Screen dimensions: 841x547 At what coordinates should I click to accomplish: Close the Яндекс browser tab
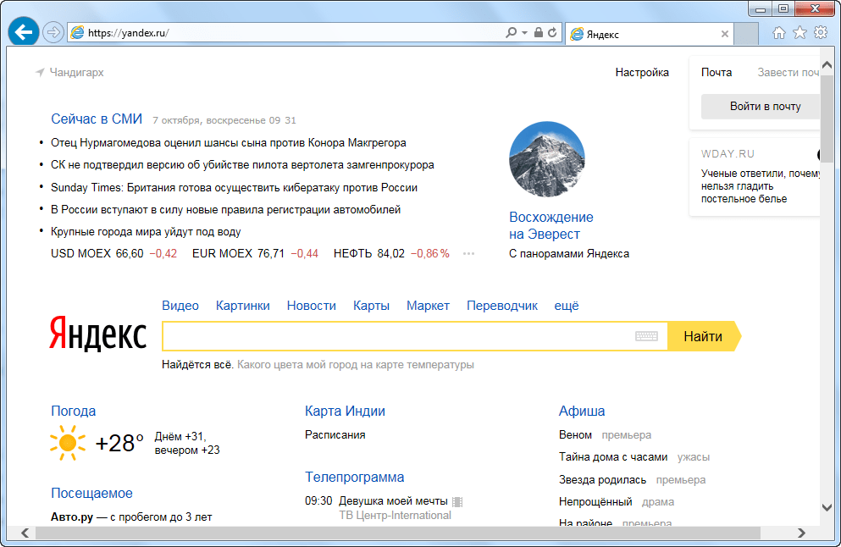[x=725, y=34]
